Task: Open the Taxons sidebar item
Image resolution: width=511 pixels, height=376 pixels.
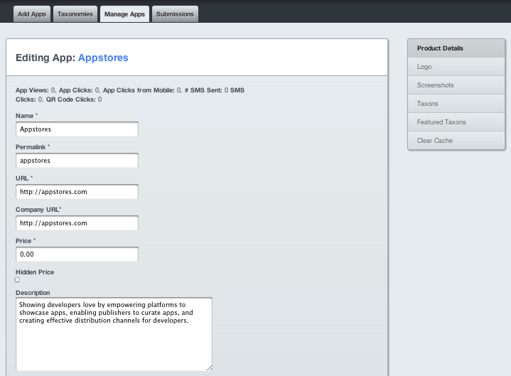Action: point(456,104)
